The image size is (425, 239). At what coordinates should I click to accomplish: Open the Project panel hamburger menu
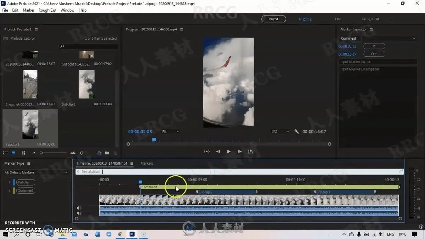point(36,29)
